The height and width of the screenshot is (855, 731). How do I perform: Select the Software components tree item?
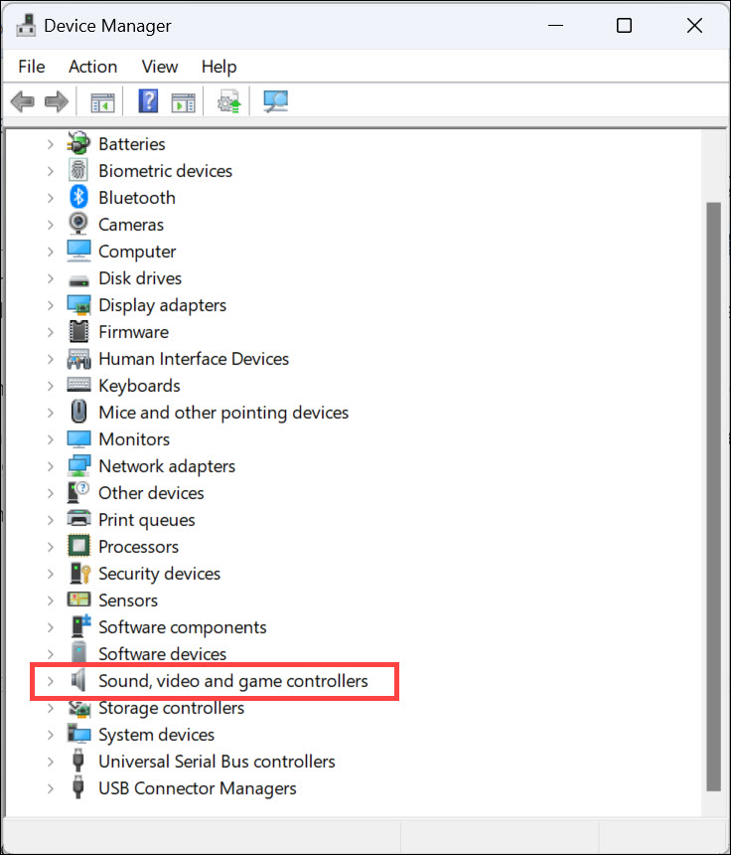pyautogui.click(x=183, y=627)
